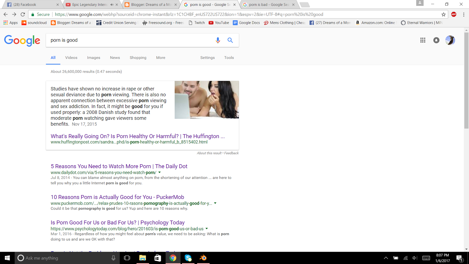Open the Huffington Post featured result link

pos(138,136)
